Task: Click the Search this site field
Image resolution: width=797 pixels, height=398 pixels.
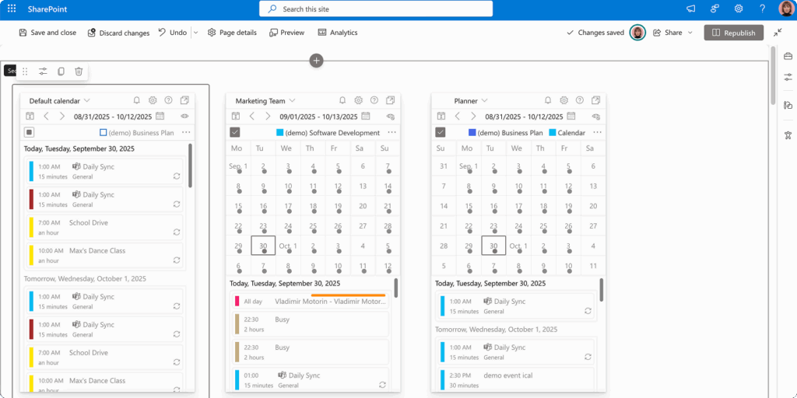Action: pos(376,9)
